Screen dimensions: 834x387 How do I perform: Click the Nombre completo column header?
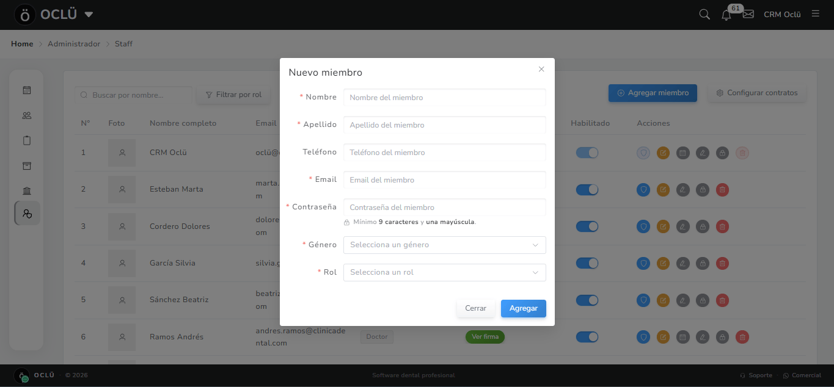pyautogui.click(x=183, y=123)
